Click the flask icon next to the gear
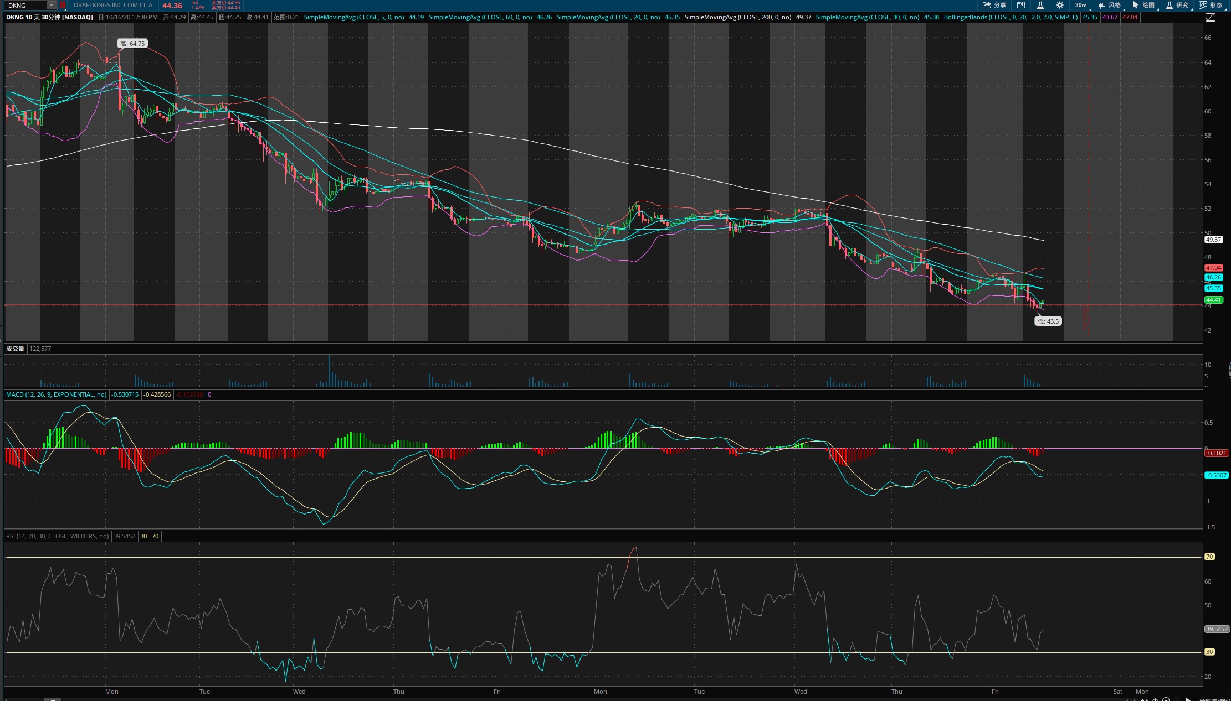Viewport: 1231px width, 701px height. 1040,5
